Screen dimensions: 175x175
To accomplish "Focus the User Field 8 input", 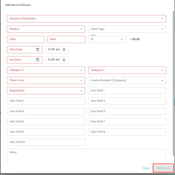I will click(46, 132).
